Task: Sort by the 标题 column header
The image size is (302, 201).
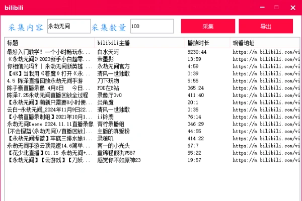Action: coord(49,43)
